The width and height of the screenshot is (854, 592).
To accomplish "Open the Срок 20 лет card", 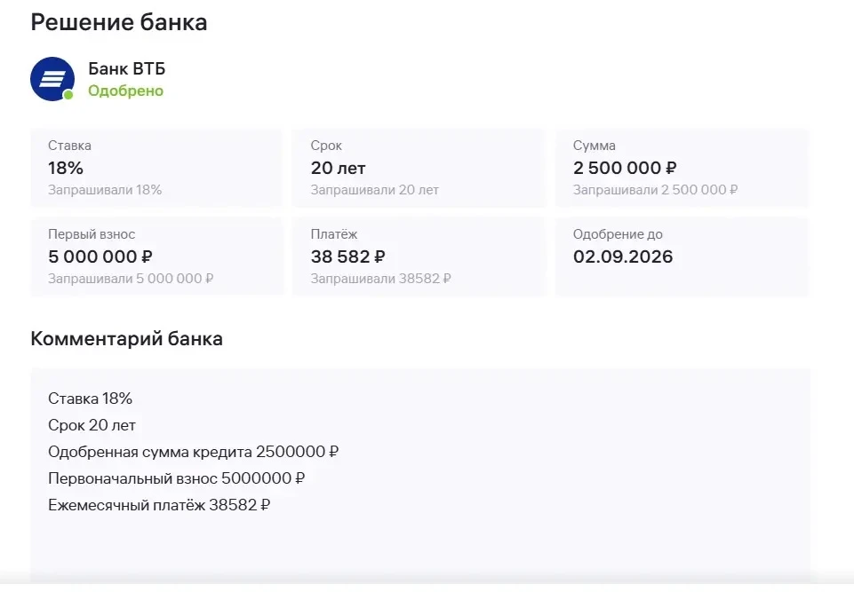I will coord(419,168).
